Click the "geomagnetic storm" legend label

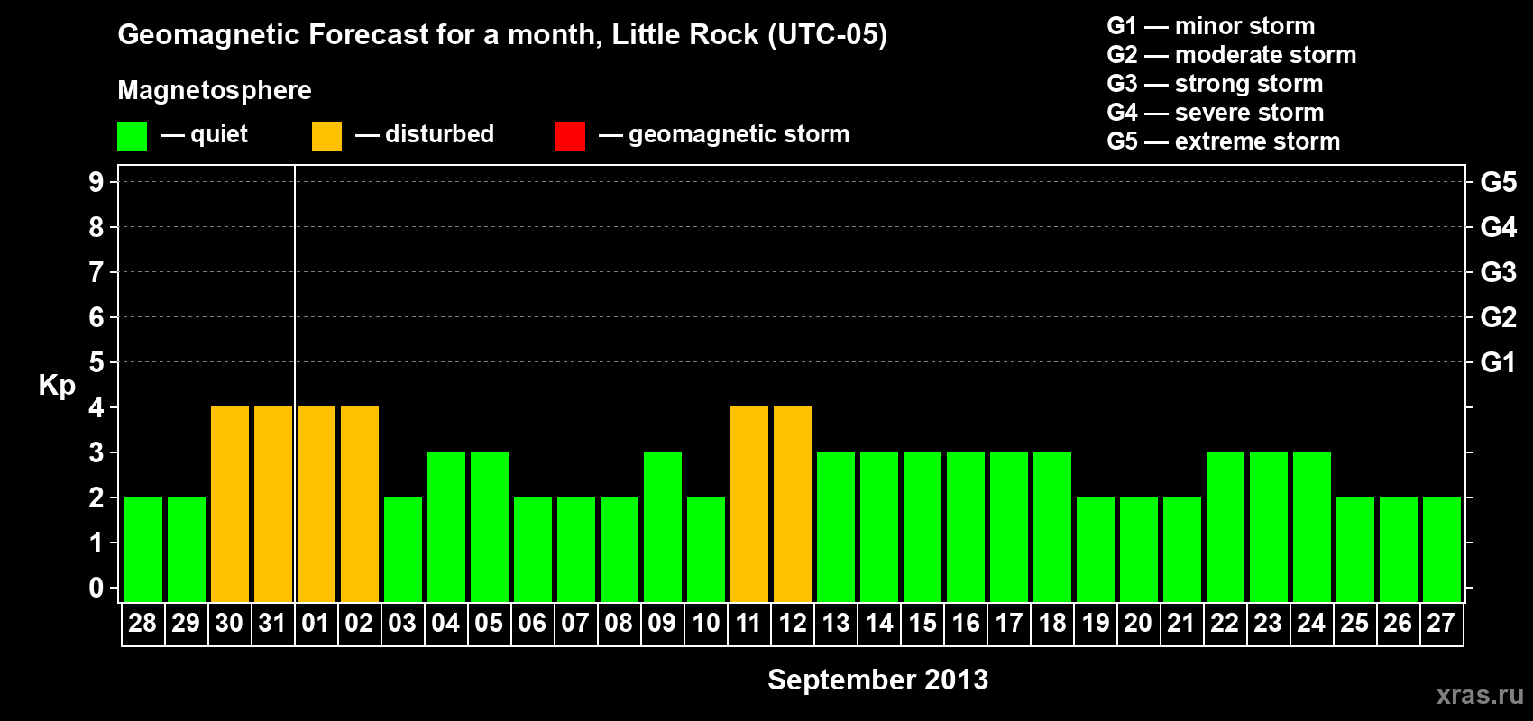739,134
